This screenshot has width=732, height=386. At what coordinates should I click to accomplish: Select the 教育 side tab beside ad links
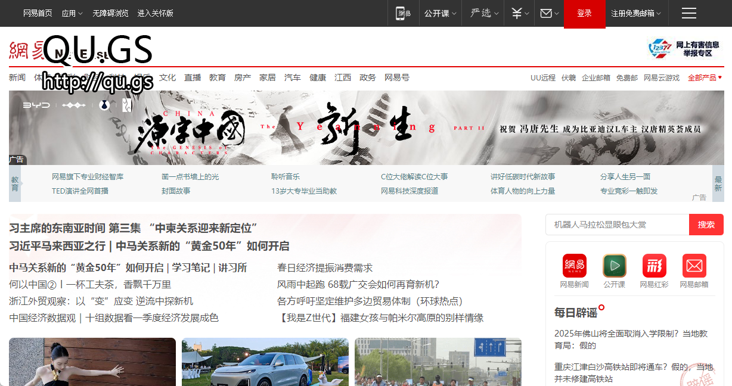click(15, 183)
